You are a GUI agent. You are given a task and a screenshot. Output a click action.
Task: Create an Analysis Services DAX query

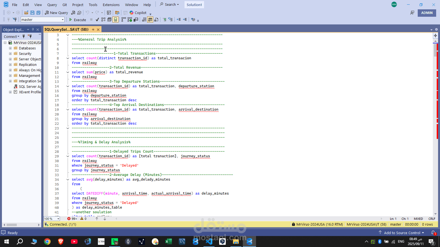pyautogui.click(x=79, y=13)
